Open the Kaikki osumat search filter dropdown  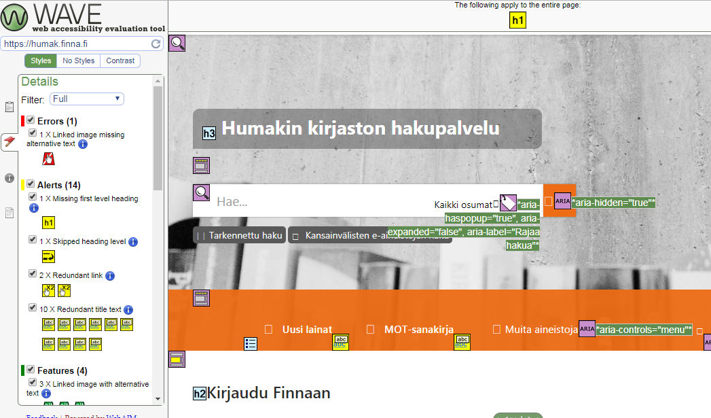(467, 205)
